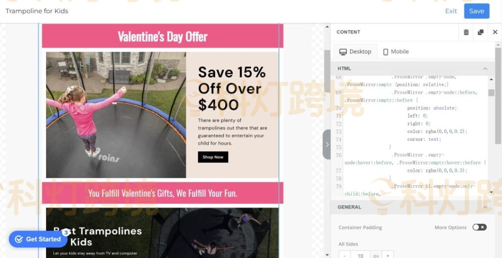Image resolution: width=502 pixels, height=258 pixels.
Task: Select the girl on trampoline image
Action: 116,115
